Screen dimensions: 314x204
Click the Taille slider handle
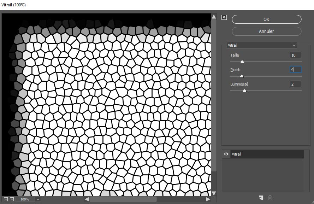coord(242,62)
